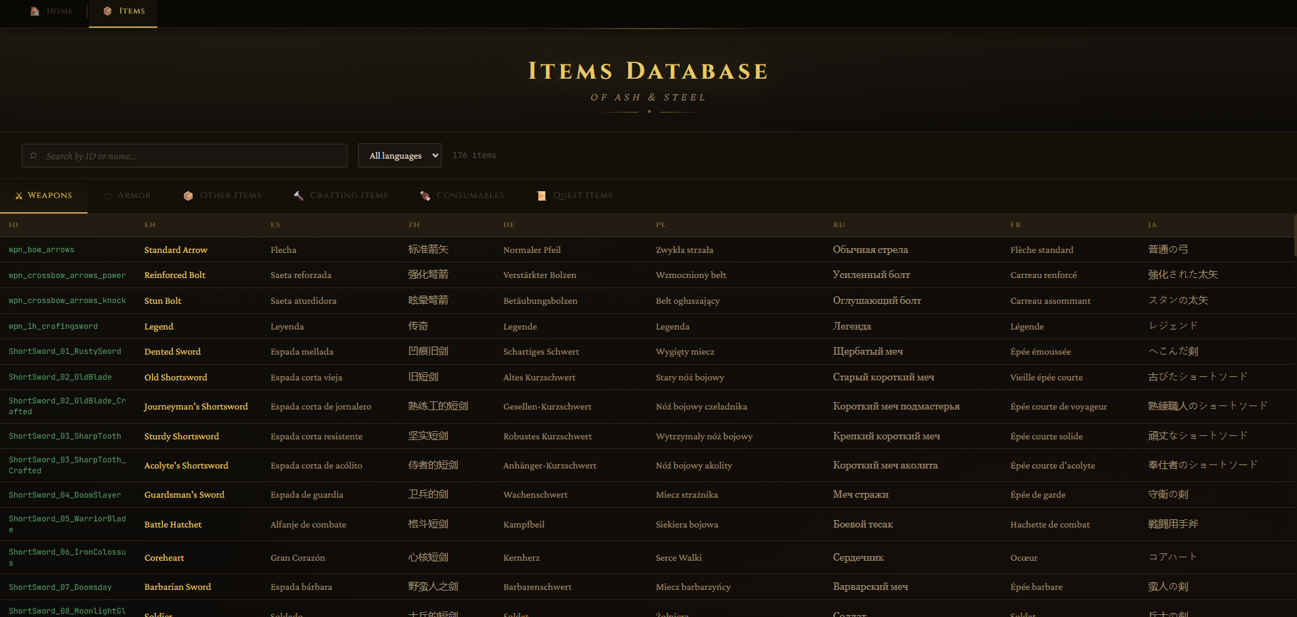Click the Crafting Items hammer icon
1297x617 pixels.
[298, 195]
